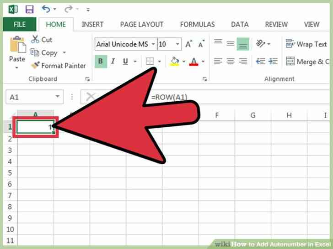This screenshot has width=333, height=249.
Task: Center cell text horizontally
Action: pos(231,62)
